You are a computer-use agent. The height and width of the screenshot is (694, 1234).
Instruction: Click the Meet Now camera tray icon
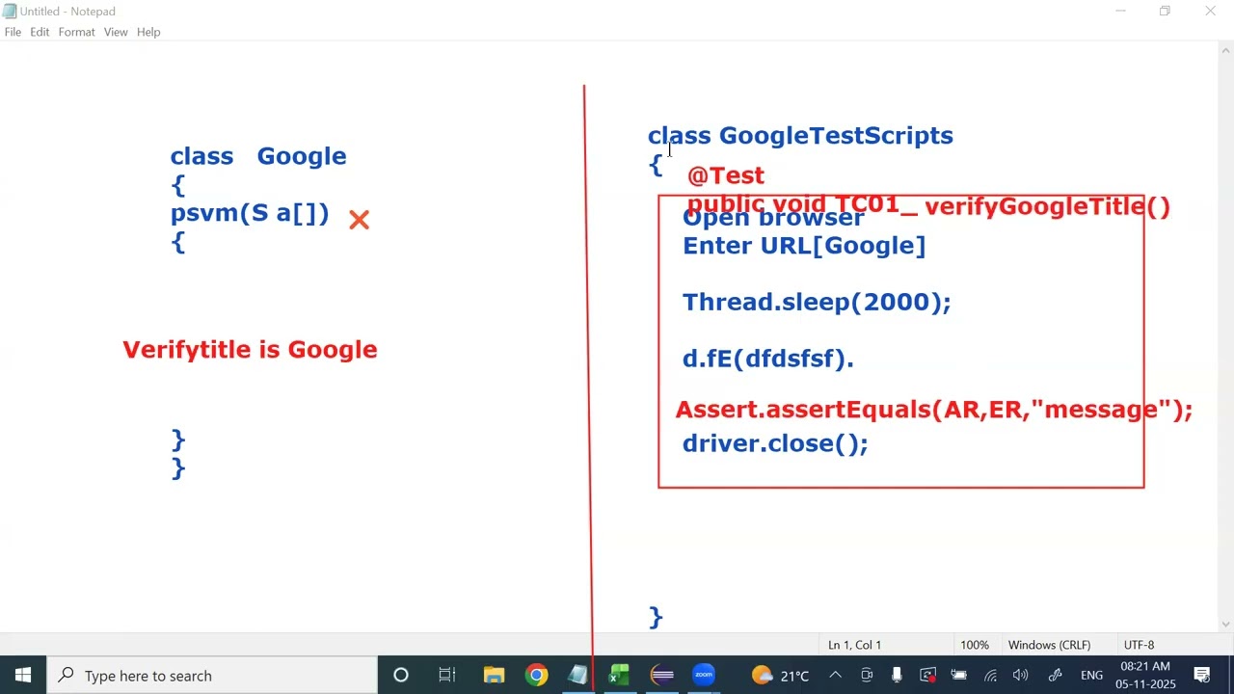point(867,676)
